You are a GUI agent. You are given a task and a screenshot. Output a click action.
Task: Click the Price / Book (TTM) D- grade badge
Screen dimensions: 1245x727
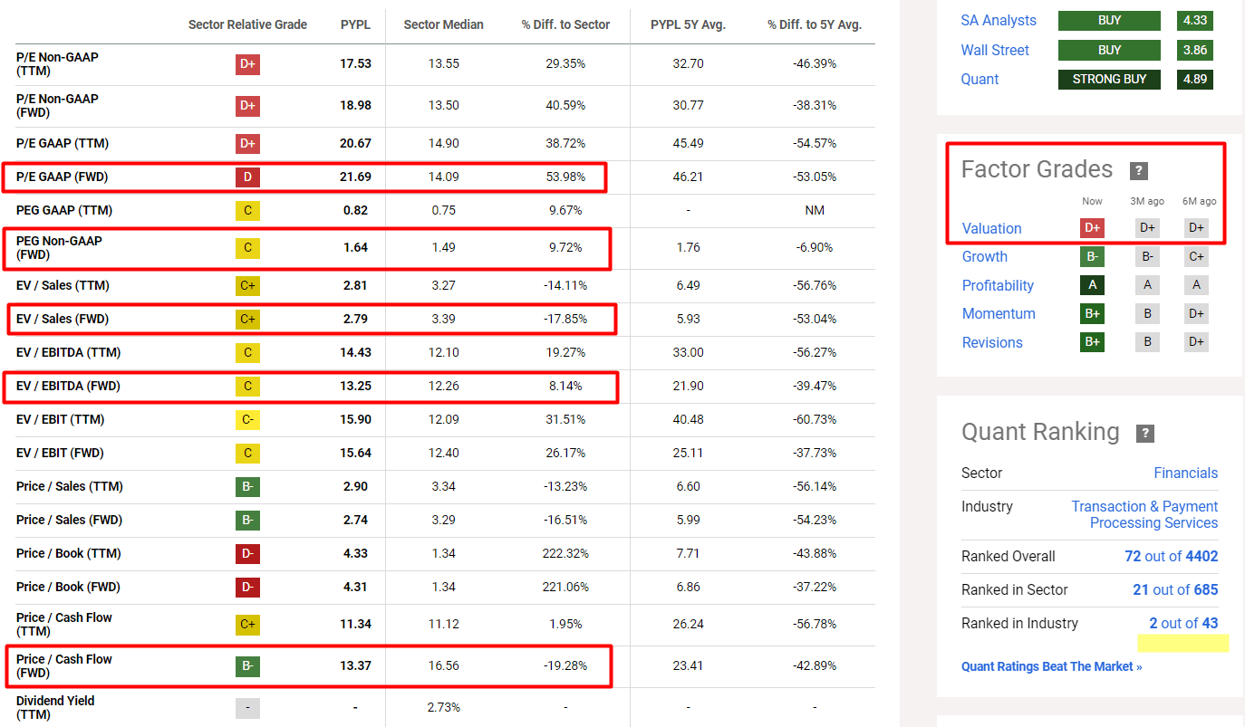[247, 553]
